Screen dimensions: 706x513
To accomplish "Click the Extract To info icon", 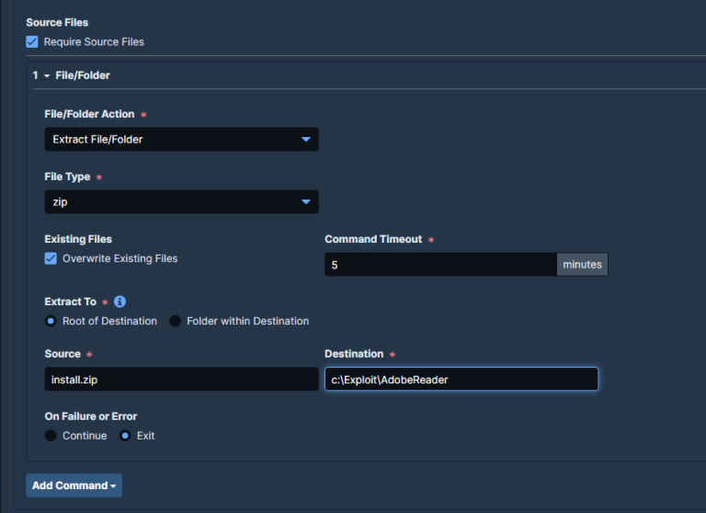I will coord(120,302).
